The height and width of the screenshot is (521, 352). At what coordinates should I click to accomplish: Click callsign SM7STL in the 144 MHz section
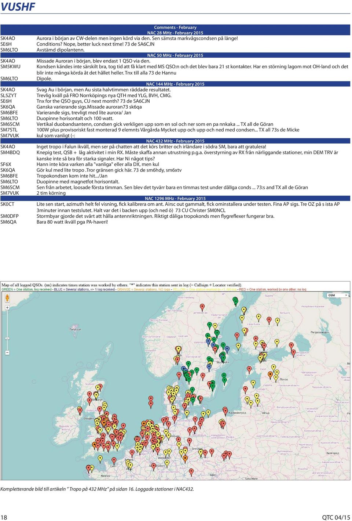[9, 130]
